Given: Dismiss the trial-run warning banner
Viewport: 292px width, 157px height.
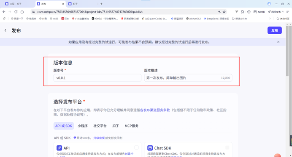Looking at the screenshot, I should tap(278, 42).
